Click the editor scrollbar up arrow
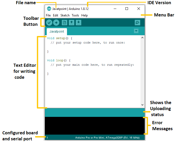 [142, 38]
